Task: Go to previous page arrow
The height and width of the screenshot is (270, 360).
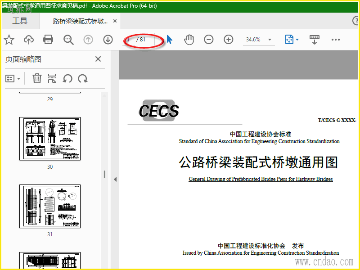Action: 88,40
